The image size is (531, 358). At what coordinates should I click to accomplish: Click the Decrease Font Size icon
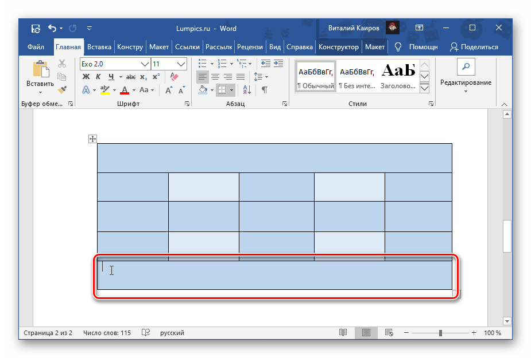pos(182,90)
